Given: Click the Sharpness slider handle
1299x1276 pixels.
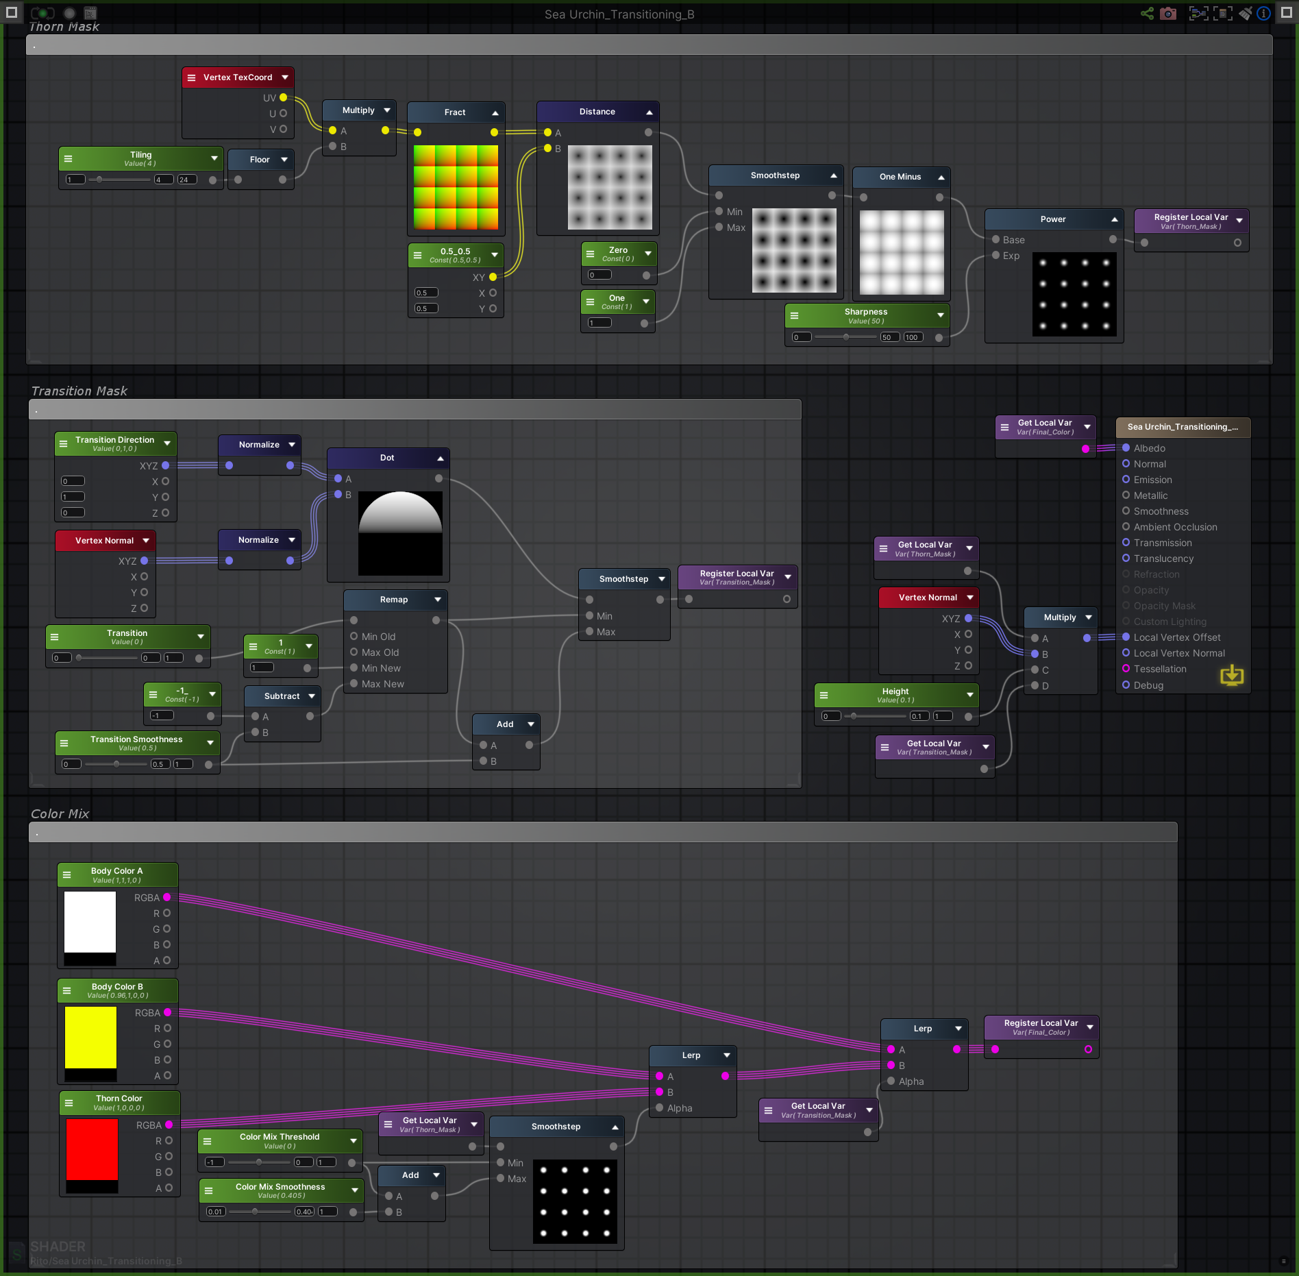Looking at the screenshot, I should click(846, 337).
